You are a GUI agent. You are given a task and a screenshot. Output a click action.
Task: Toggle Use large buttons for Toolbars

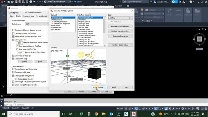pos(13,33)
